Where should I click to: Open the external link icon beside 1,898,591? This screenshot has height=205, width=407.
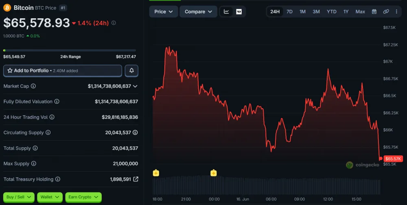136,179
